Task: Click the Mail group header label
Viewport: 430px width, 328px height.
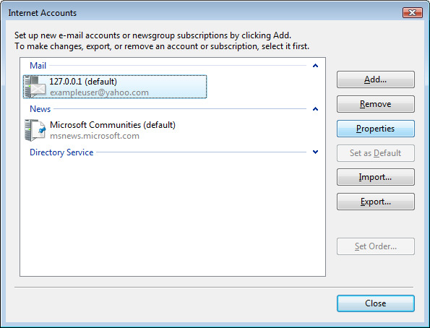Action: 38,66
